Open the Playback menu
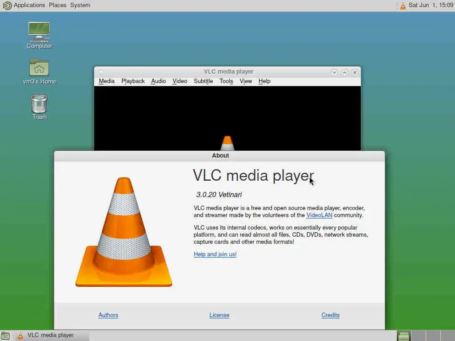This screenshot has width=455, height=341. point(133,81)
